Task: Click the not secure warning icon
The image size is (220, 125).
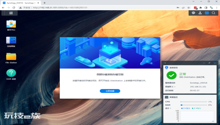Action: 20,7
